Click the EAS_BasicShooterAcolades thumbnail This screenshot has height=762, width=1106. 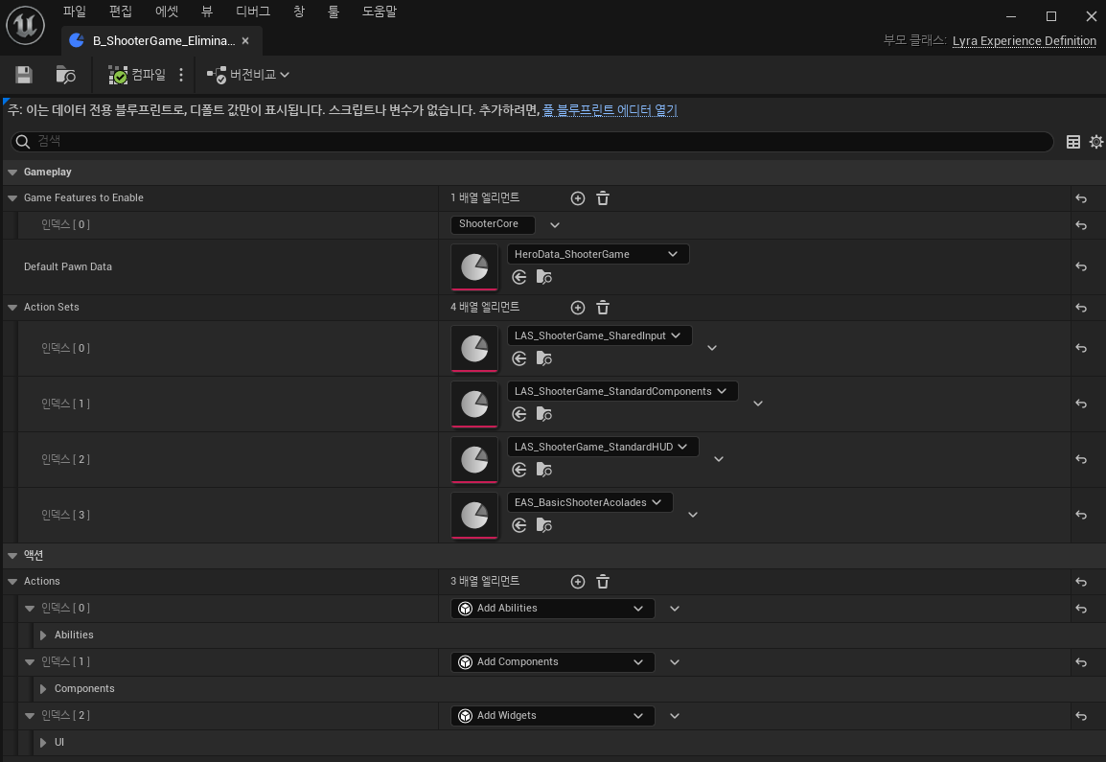[474, 515]
